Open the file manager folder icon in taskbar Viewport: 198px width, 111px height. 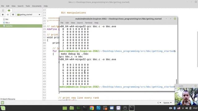pyautogui.click(x=71, y=108)
